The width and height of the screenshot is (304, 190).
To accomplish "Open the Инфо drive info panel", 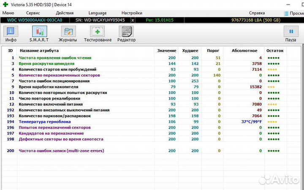I will click(11, 33).
